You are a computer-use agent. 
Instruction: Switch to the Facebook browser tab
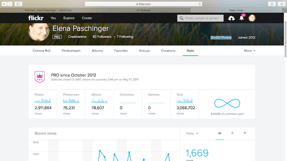(x=143, y=10)
